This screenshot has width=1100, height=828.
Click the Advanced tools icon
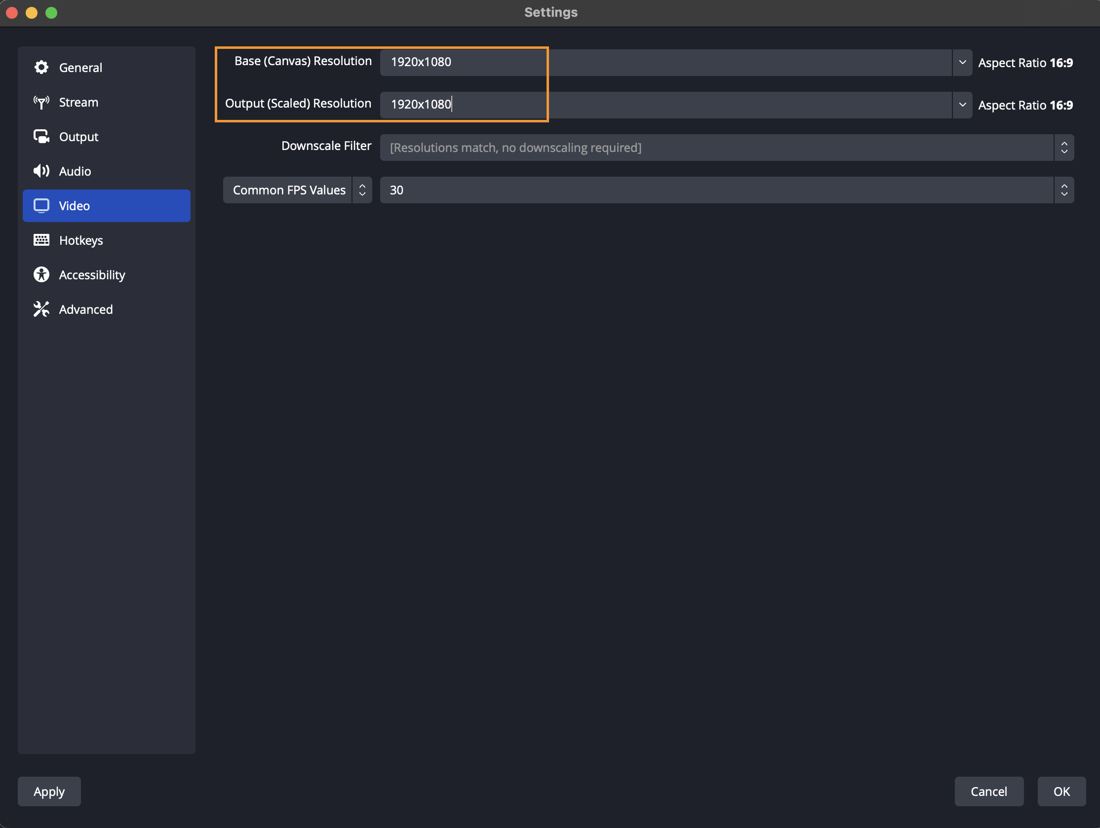41,309
